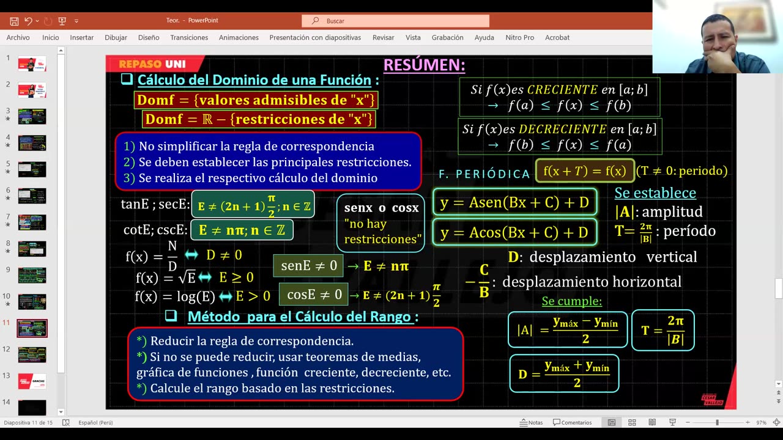Image resolution: width=783 pixels, height=440 pixels.
Task: Open the Diseño ribbon tab
Action: click(x=149, y=37)
